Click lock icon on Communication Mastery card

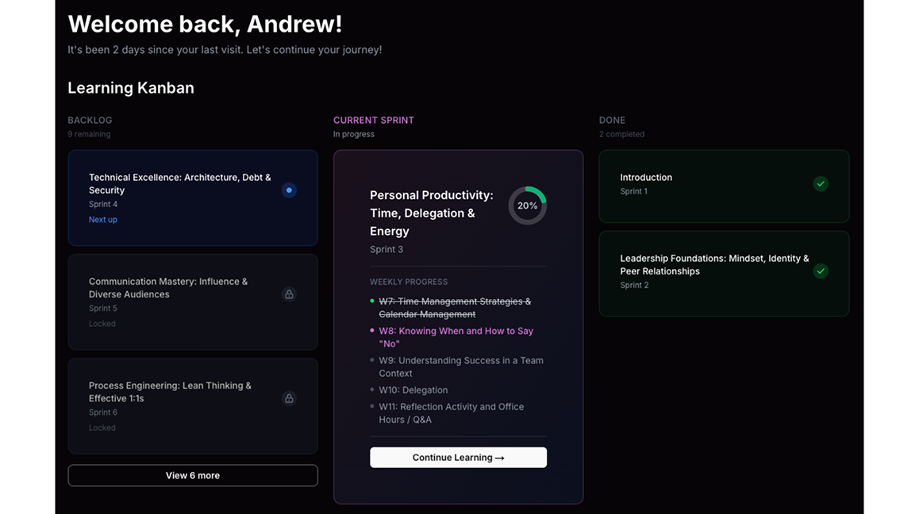pos(289,294)
